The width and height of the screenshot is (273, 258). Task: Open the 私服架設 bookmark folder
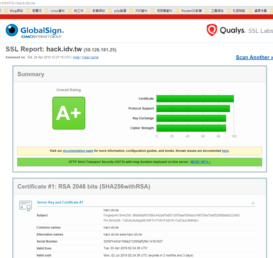236,11
